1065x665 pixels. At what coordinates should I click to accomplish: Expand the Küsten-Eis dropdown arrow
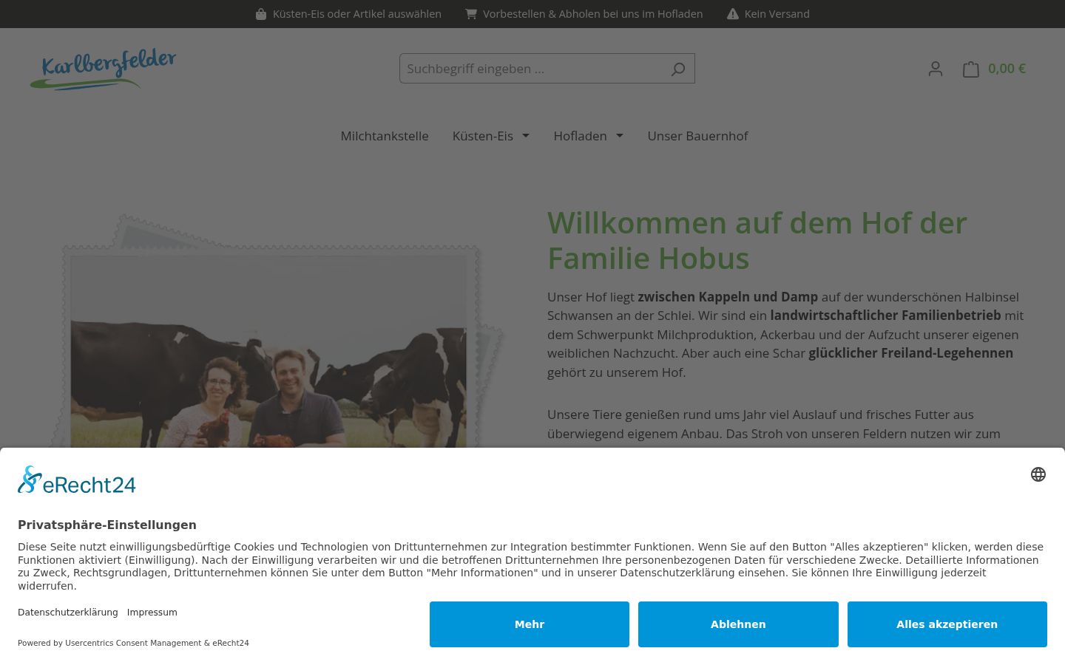tap(526, 136)
